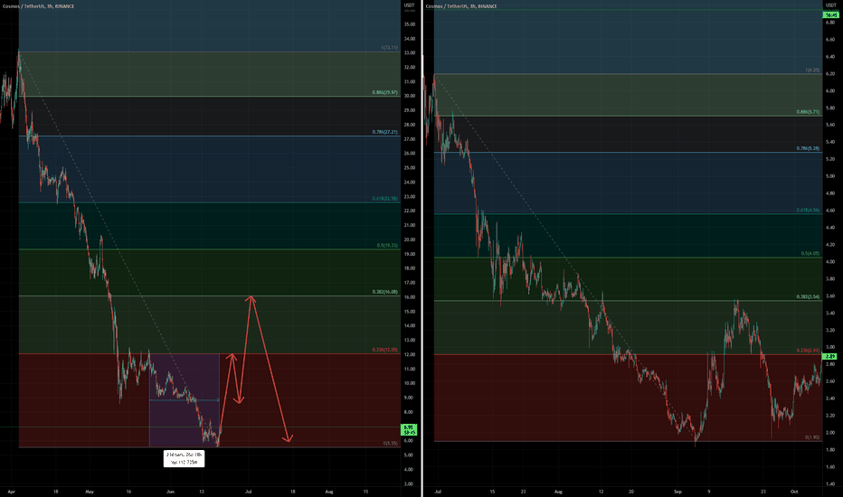Click the 3.00 value on the left price axis
Screen dimensions: 843x497
pyautogui.click(x=409, y=484)
